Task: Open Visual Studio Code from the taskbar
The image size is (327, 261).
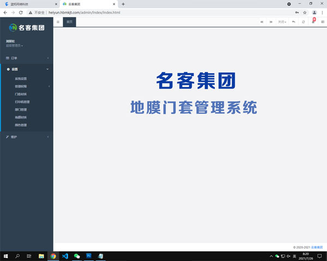Action: click(x=65, y=256)
